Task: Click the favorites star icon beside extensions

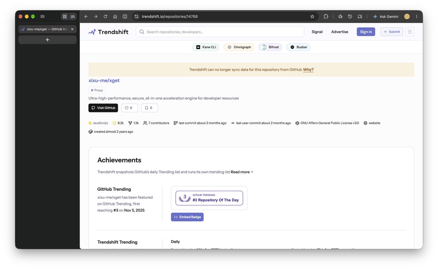Action: pos(340,16)
